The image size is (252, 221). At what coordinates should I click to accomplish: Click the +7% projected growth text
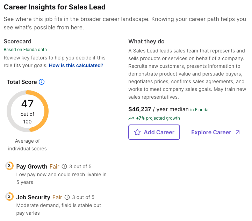(x=158, y=118)
